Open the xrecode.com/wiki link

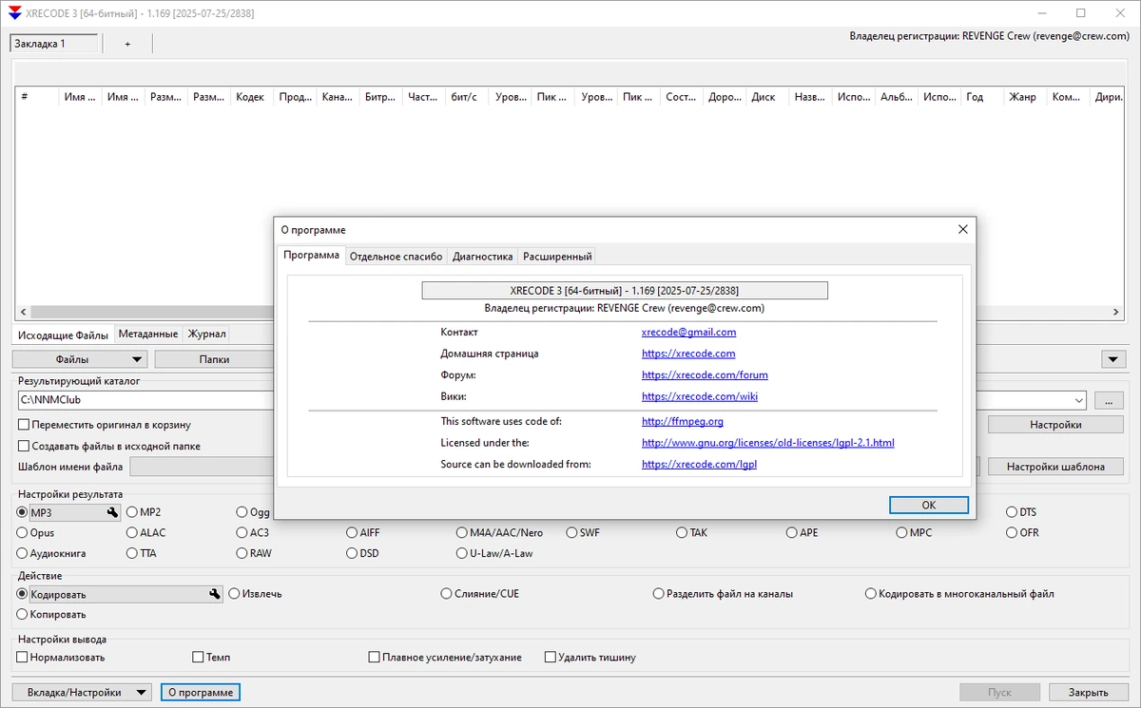coord(700,396)
